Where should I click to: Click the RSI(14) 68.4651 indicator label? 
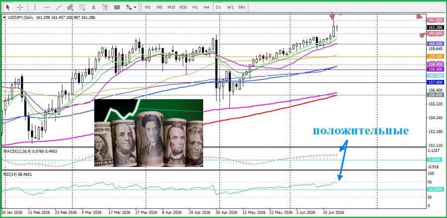(x=17, y=174)
